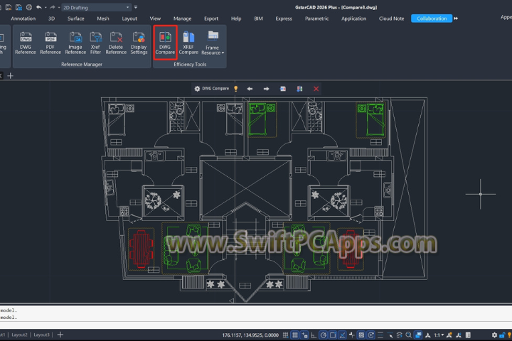Go to next difference arrow
The image size is (512, 341).
tap(267, 89)
